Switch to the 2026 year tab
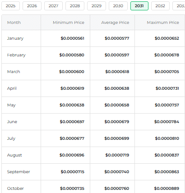185x193 pixels. click(32, 6)
